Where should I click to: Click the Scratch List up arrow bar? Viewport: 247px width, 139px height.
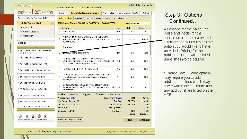[x=36, y=47]
